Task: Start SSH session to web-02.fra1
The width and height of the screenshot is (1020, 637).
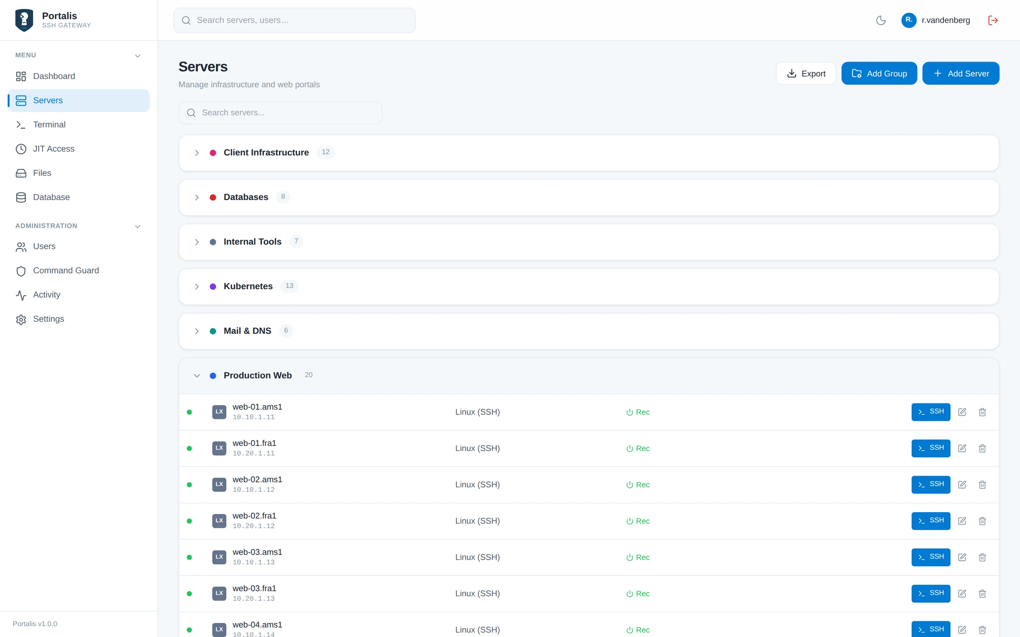Action: pyautogui.click(x=931, y=521)
